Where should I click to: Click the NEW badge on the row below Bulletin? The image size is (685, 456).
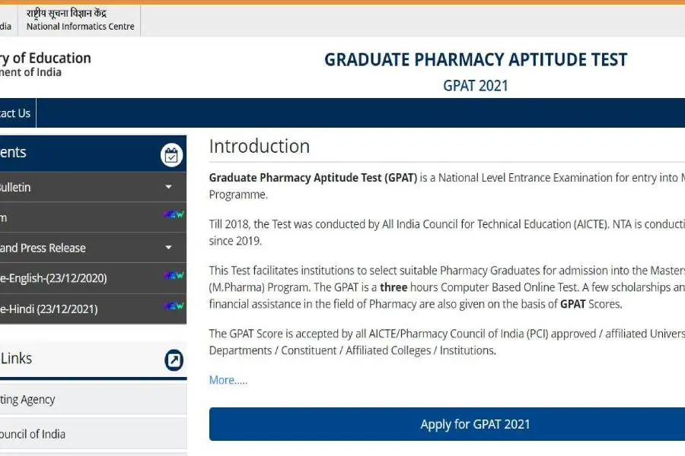point(174,215)
